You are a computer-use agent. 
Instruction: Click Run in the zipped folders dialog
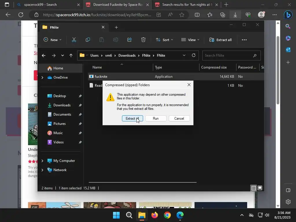point(156,118)
